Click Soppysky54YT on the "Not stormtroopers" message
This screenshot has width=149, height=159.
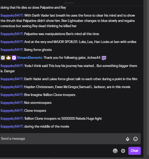point(12,103)
